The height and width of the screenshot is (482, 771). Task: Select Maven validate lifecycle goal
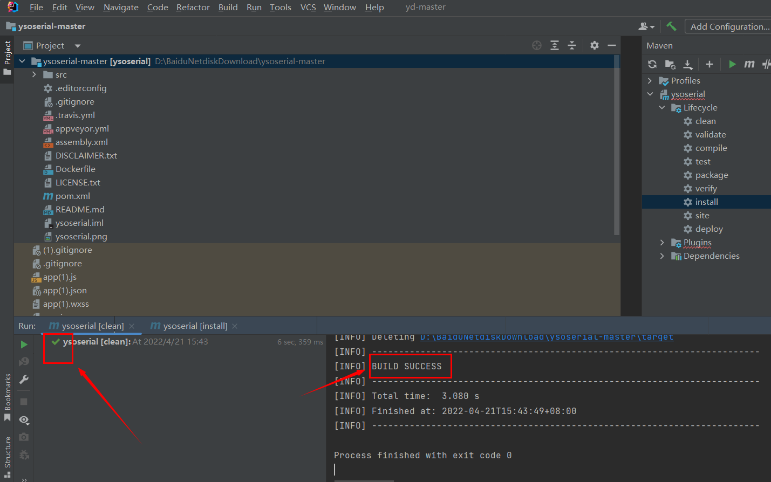tap(710, 134)
